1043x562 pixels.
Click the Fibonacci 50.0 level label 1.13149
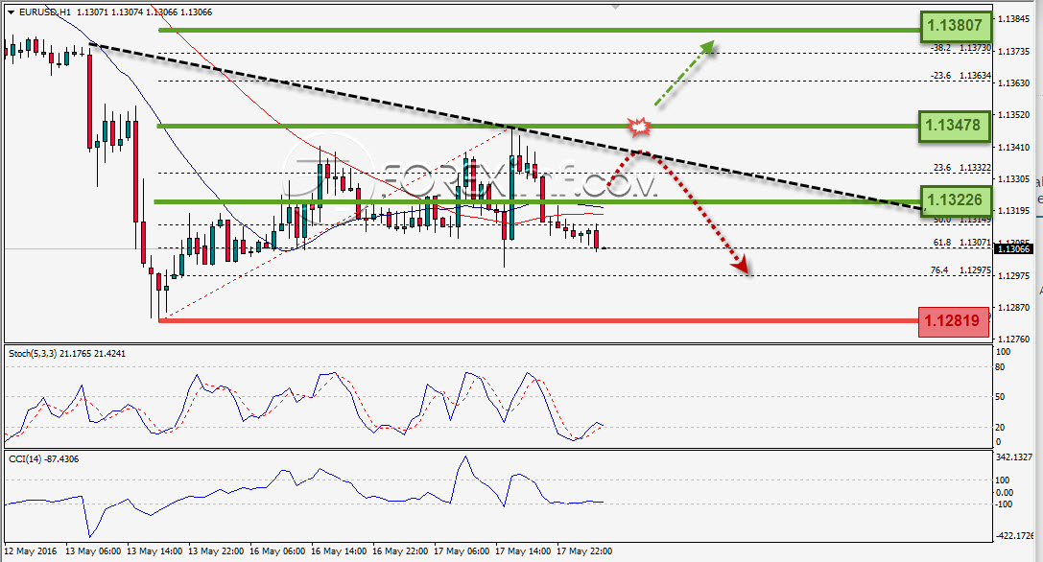click(x=962, y=220)
